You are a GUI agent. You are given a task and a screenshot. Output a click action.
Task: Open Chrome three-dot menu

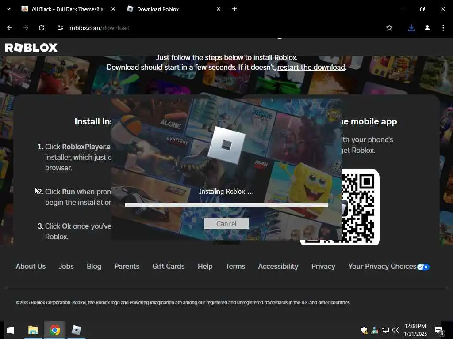point(443,28)
